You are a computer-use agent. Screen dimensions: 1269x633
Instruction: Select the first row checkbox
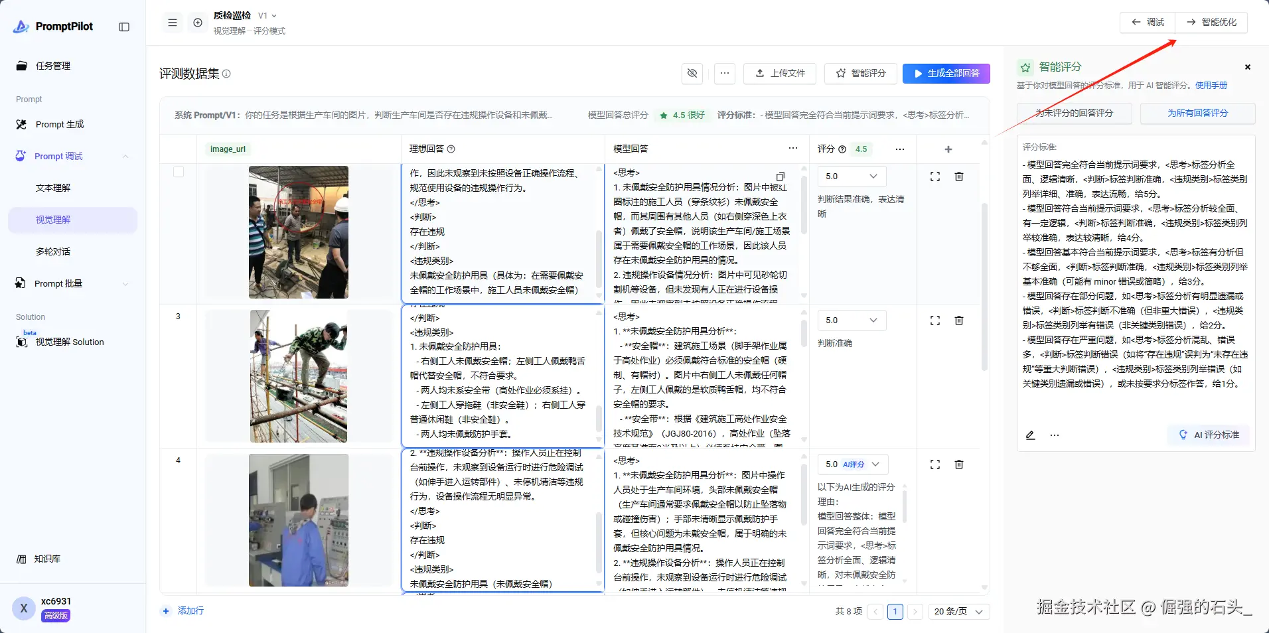tap(179, 172)
